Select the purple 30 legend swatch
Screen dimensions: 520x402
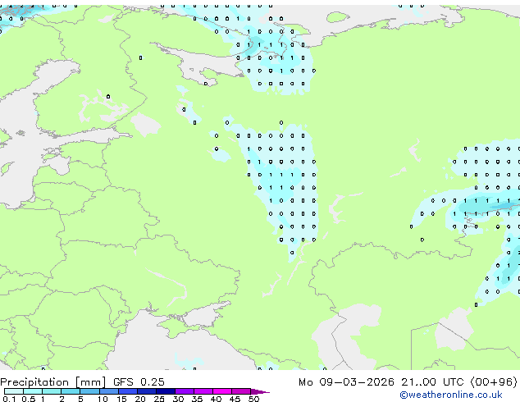click(x=185, y=391)
